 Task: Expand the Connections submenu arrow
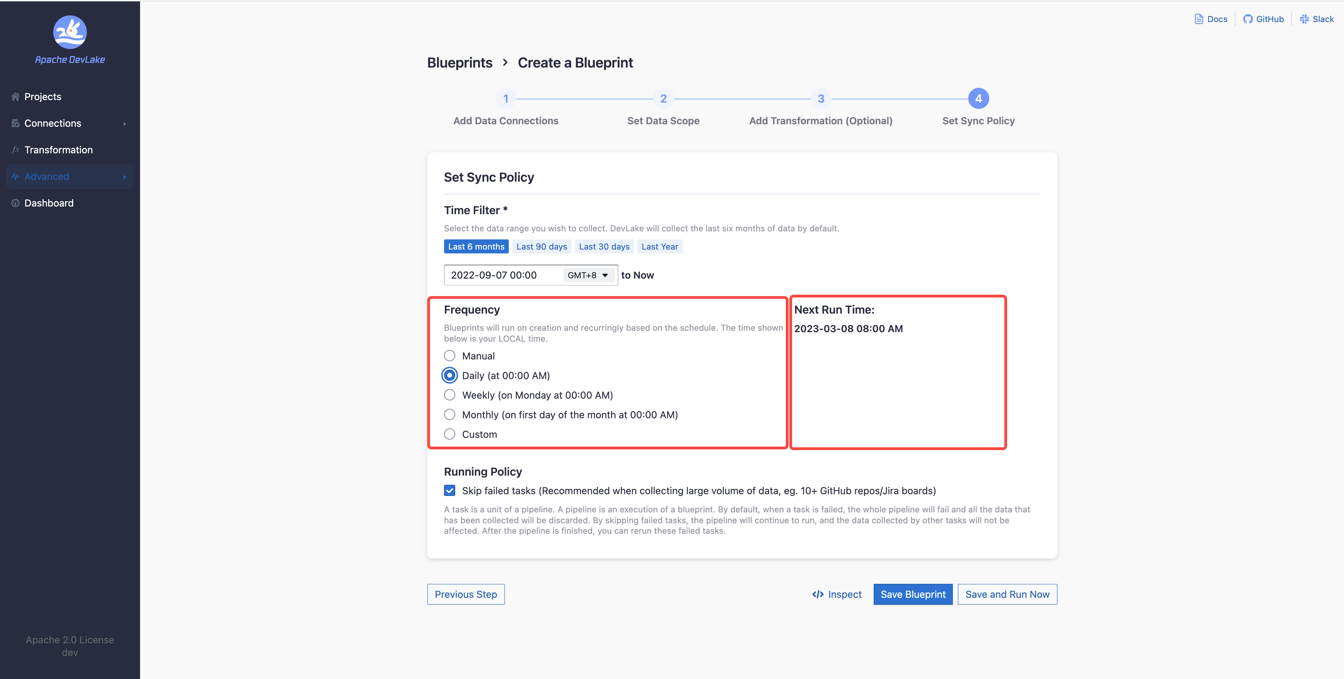125,124
